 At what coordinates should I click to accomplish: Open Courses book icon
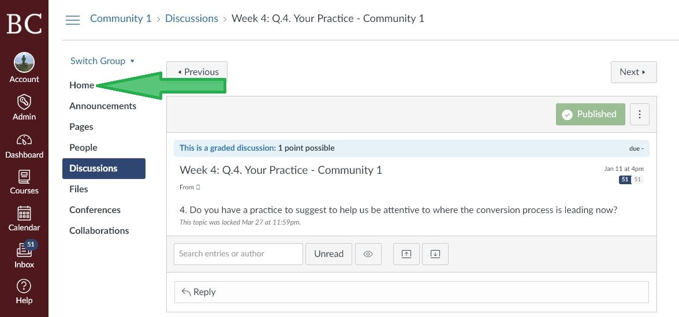click(24, 177)
